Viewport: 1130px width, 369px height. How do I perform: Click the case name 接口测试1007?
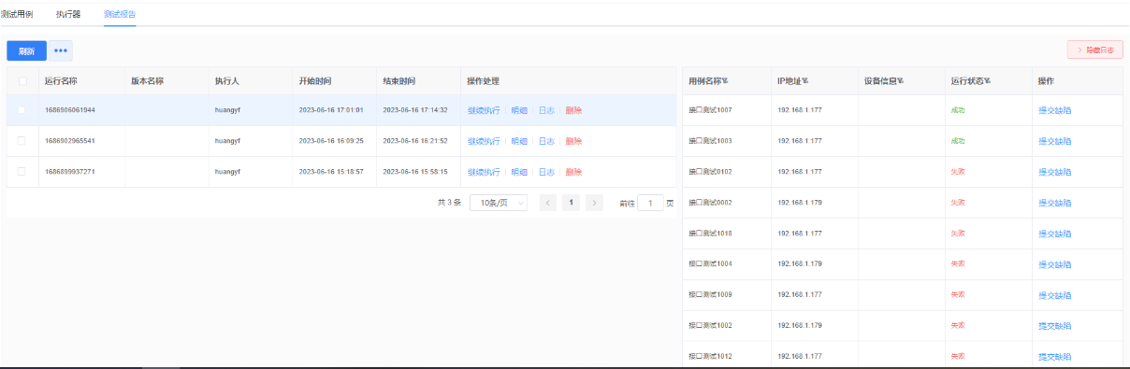710,110
